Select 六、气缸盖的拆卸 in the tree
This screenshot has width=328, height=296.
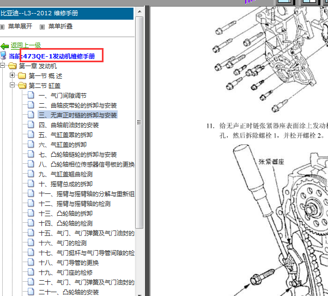[62, 145]
